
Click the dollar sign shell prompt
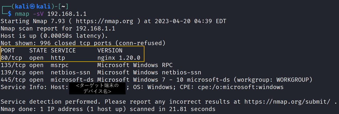(x=10, y=14)
